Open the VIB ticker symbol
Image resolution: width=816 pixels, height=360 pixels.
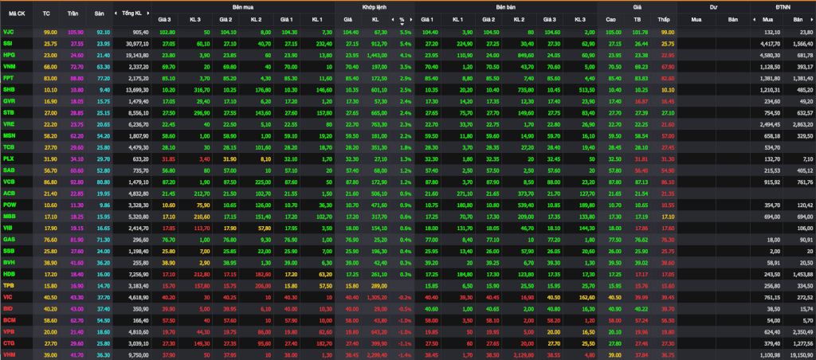tap(8, 226)
